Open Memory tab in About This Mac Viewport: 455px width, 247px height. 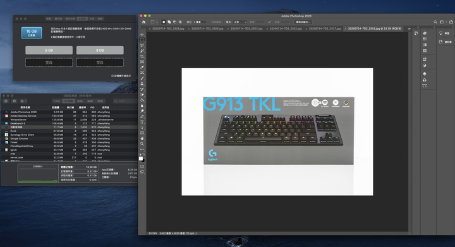point(82,18)
